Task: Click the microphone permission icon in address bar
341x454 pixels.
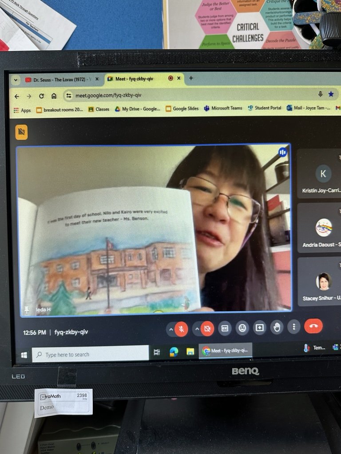Action: (320, 94)
